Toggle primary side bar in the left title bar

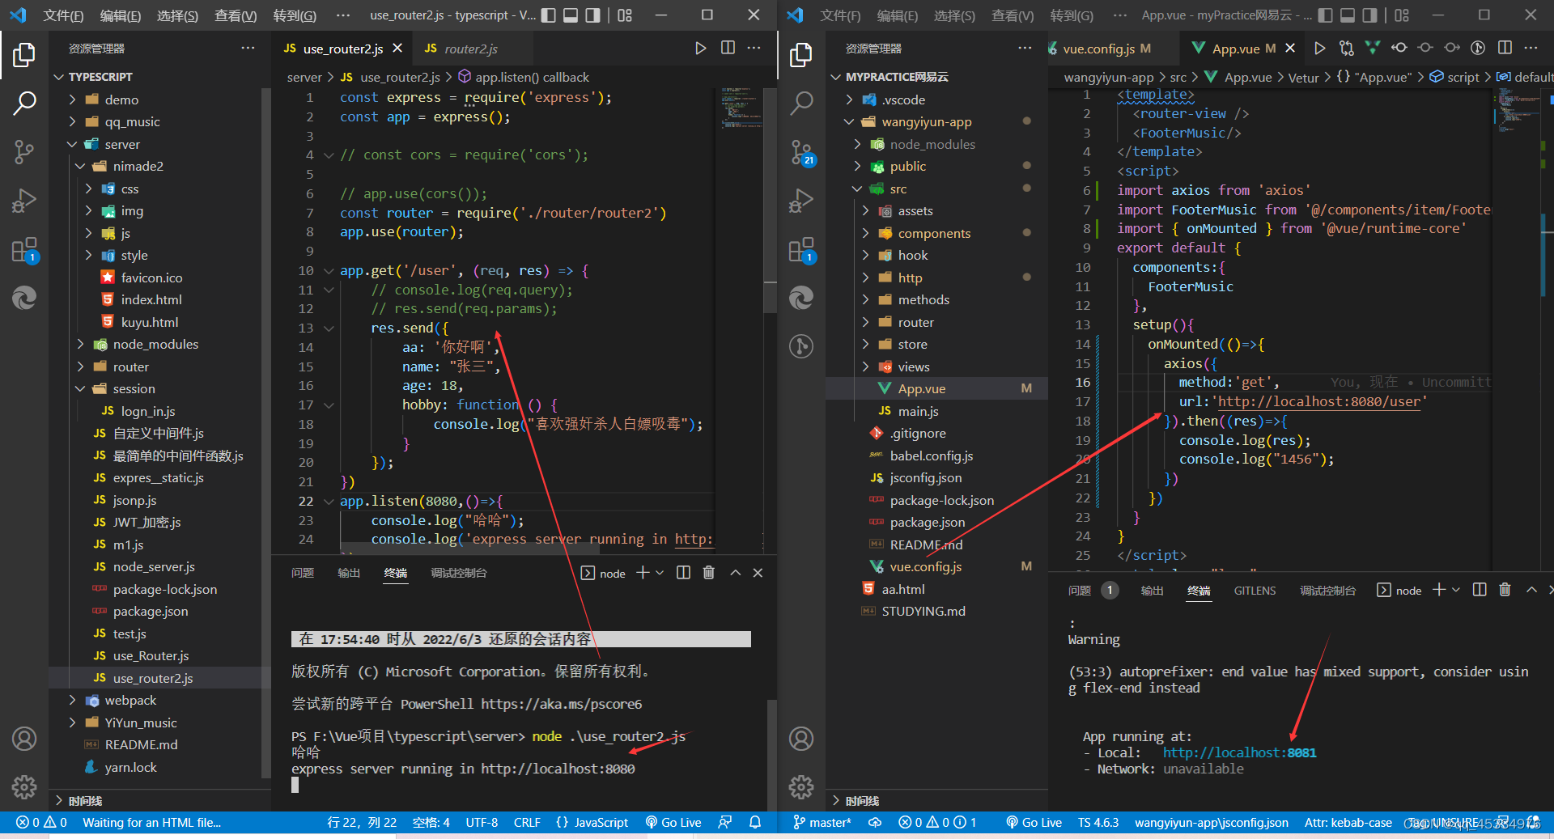(548, 15)
